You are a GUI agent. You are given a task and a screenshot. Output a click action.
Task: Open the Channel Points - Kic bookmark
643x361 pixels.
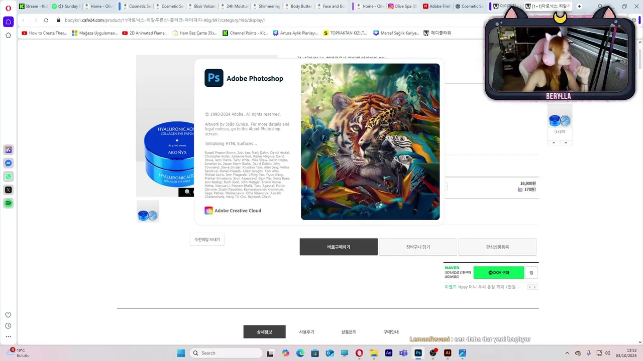pyautogui.click(x=245, y=33)
